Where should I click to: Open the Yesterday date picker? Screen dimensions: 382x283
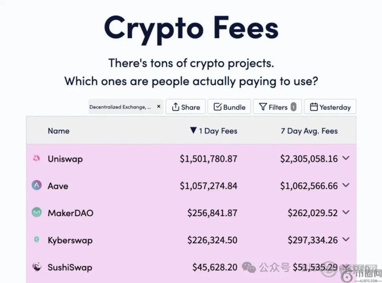[x=330, y=107]
